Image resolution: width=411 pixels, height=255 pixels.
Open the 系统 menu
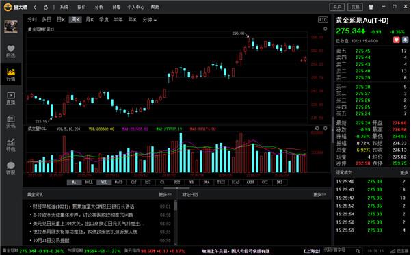(64, 7)
